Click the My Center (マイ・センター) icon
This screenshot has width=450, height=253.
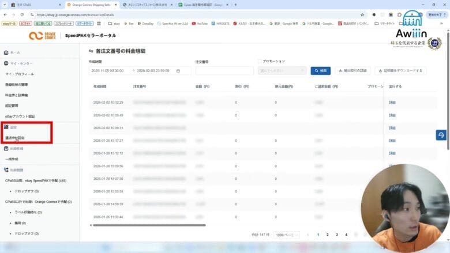tap(6, 63)
